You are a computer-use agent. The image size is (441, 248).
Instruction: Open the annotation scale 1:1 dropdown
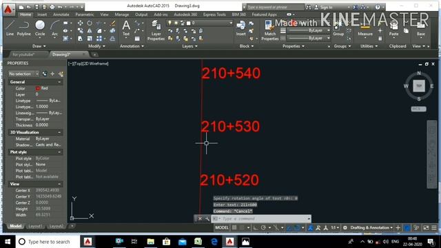pos(335,227)
